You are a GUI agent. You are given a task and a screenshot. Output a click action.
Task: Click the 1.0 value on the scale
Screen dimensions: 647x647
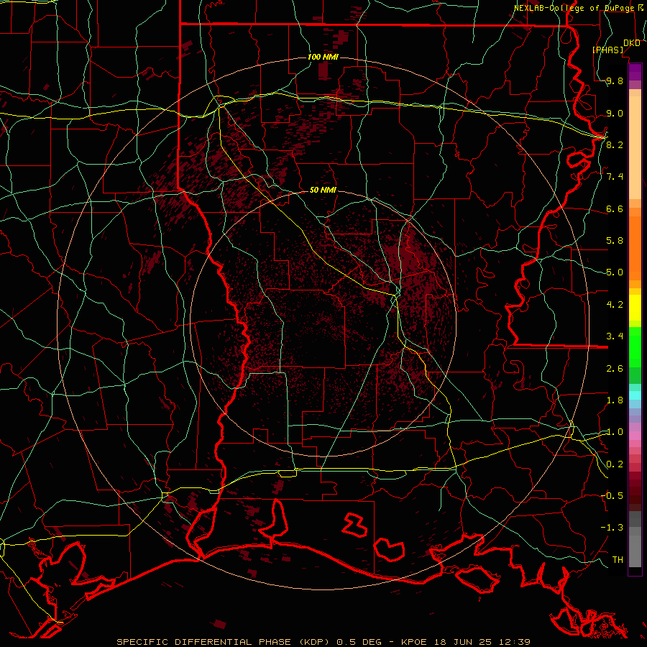615,432
